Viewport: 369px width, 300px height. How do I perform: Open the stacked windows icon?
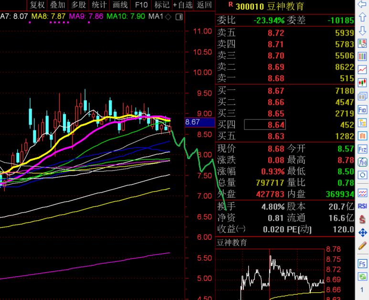tap(362, 96)
